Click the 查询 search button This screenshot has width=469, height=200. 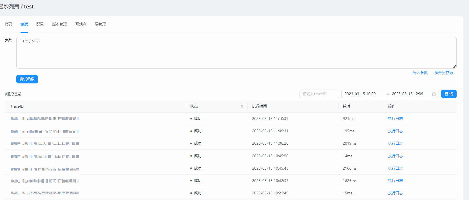(449, 94)
